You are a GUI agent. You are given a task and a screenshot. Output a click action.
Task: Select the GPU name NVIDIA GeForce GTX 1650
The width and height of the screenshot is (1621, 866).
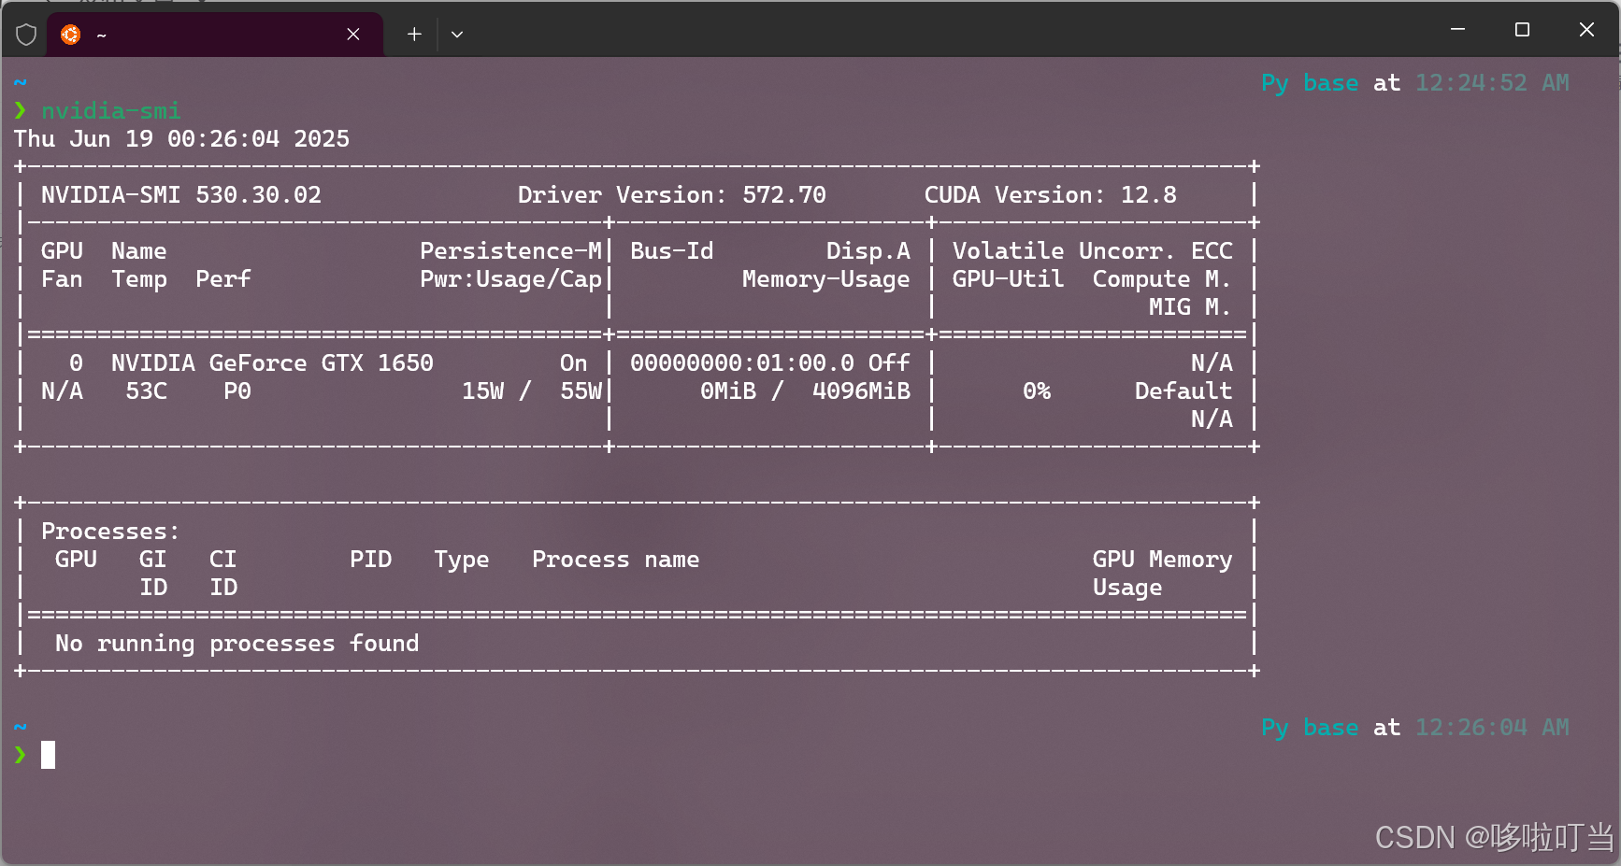pyautogui.click(x=271, y=362)
